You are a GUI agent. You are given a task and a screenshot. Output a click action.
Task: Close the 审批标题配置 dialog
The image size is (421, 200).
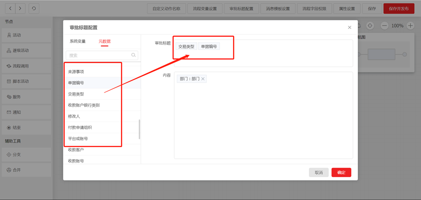point(349,28)
